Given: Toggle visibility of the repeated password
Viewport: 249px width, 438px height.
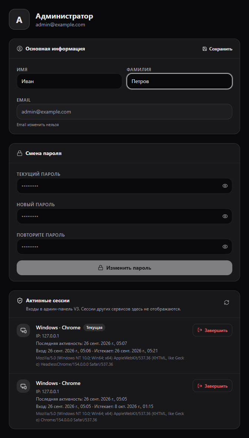Looking at the screenshot, I should click(225, 247).
